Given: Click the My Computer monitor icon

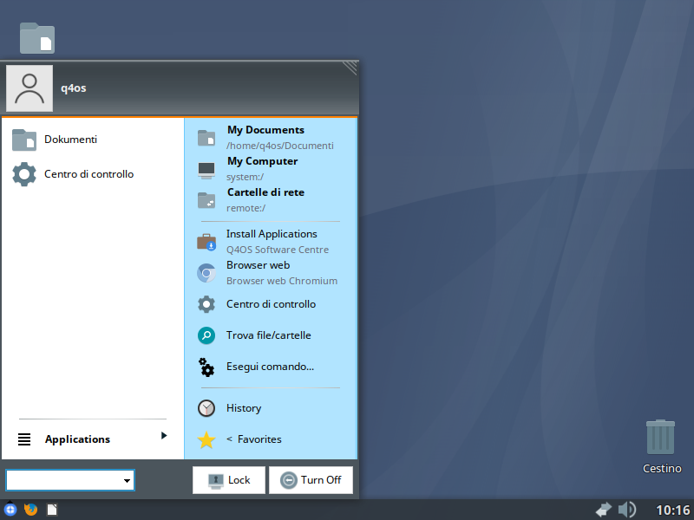Looking at the screenshot, I should 206,170.
